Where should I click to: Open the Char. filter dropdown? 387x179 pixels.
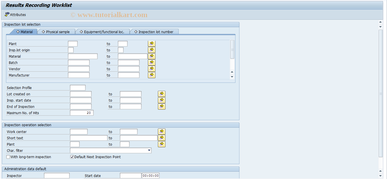[x=149, y=150]
